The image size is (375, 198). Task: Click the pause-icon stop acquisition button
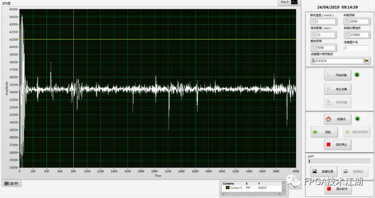337,89
